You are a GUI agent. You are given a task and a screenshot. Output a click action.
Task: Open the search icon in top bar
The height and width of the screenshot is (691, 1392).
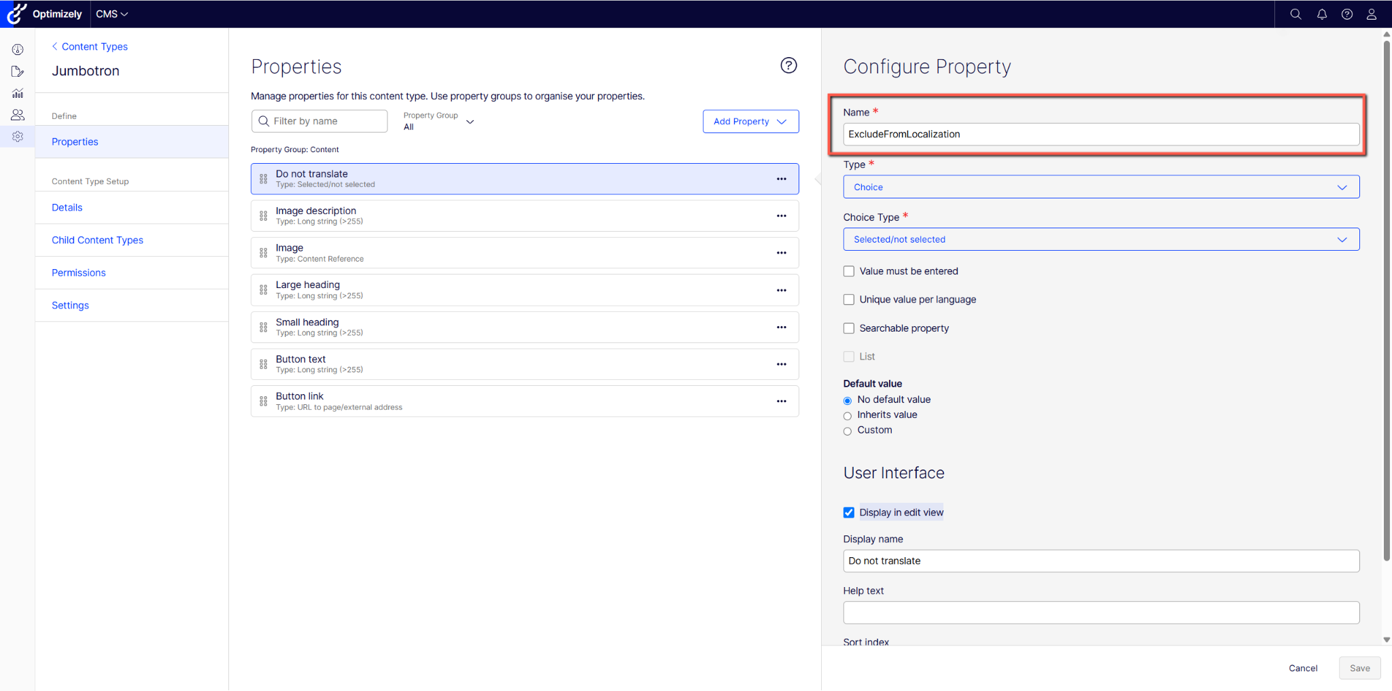point(1295,14)
